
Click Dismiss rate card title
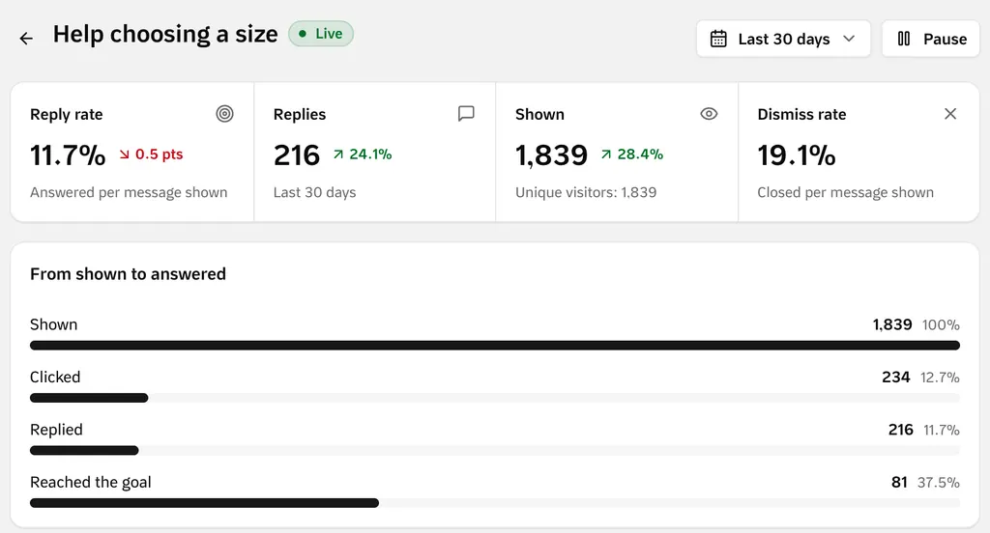(x=801, y=114)
